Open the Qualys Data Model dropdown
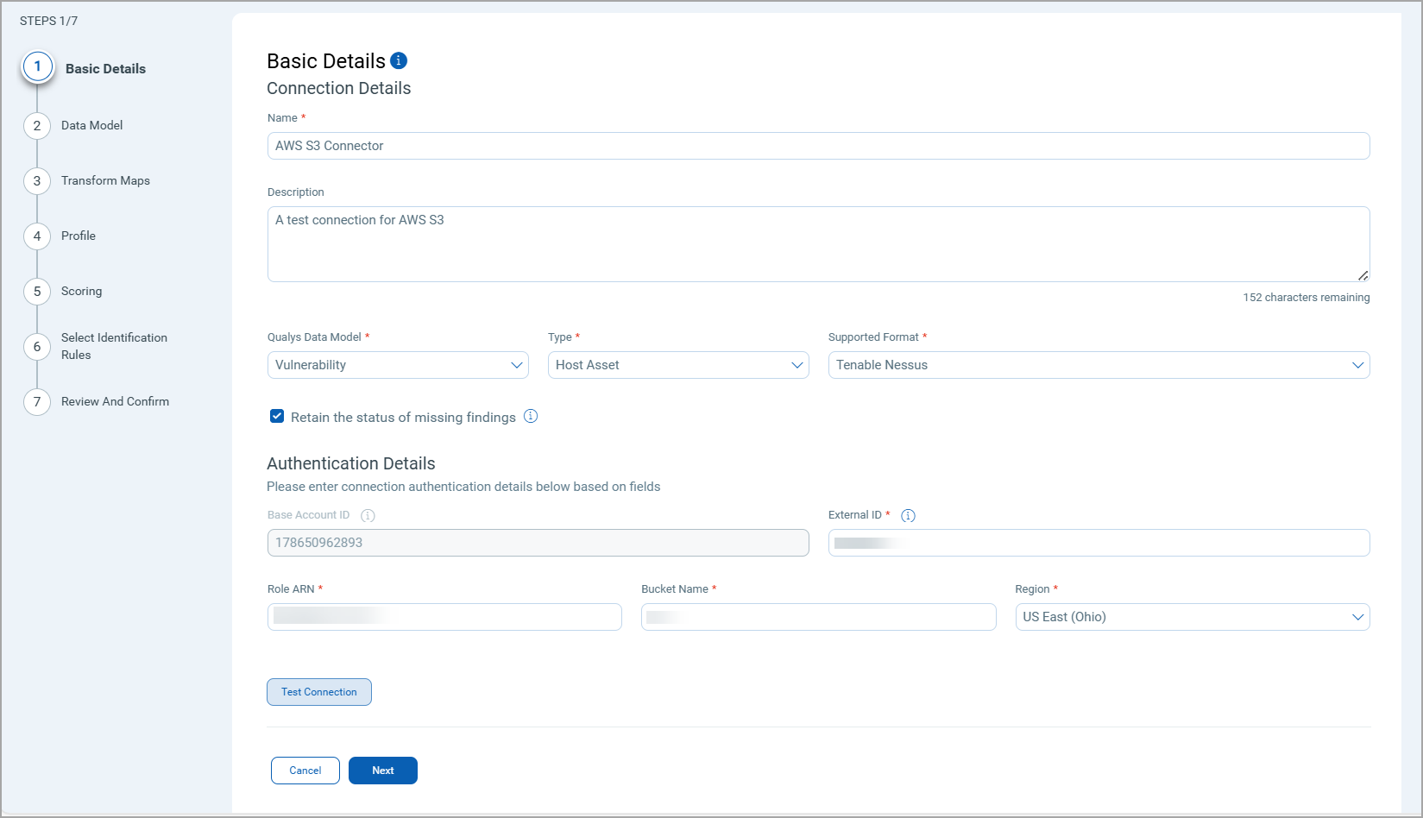Viewport: 1423px width, 818px height. [398, 365]
